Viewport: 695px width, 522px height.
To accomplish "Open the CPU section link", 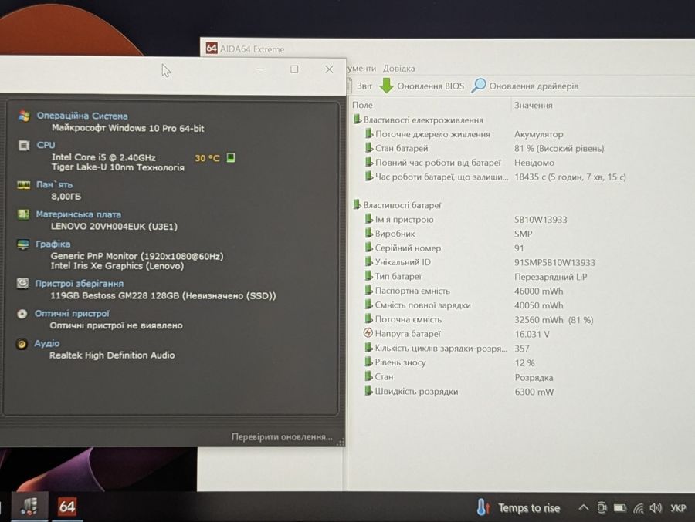I will [x=46, y=145].
